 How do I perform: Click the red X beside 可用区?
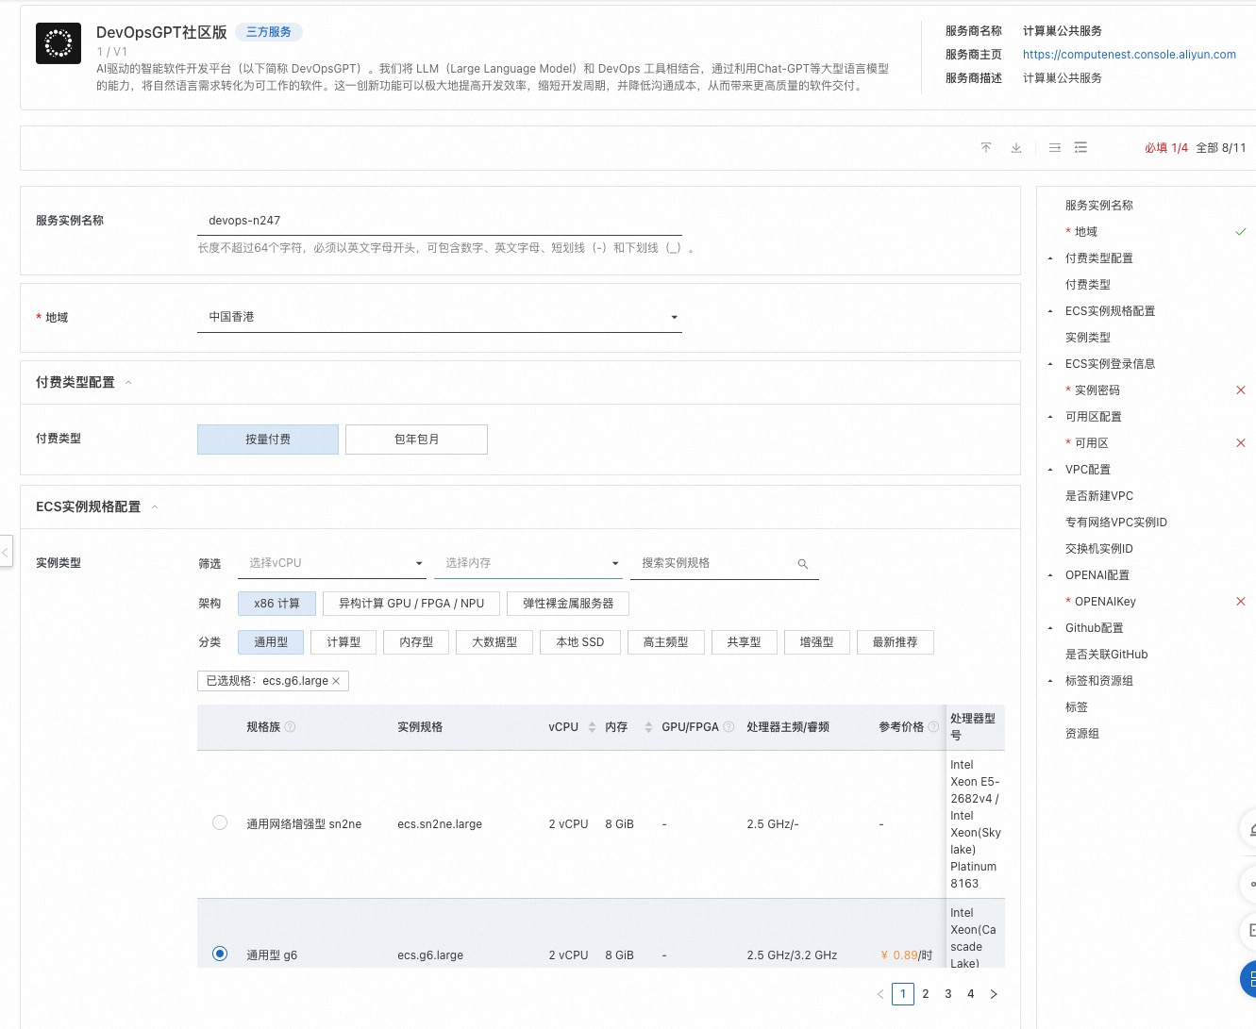coord(1241,442)
